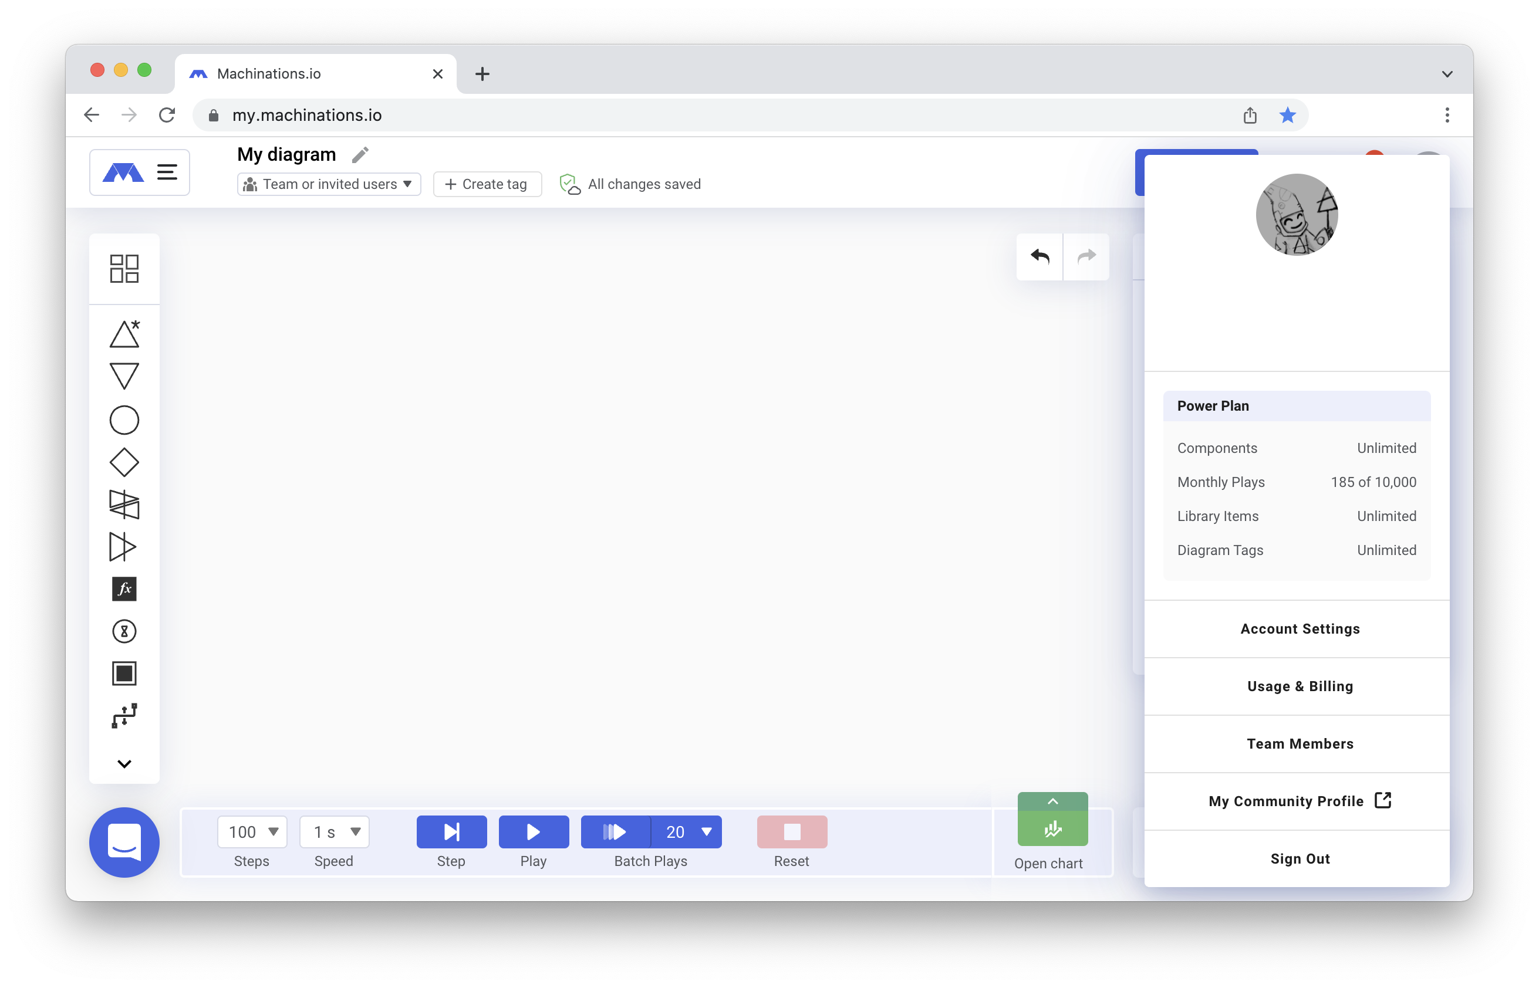Open the batch plays count 20 dropdown

coord(687,832)
